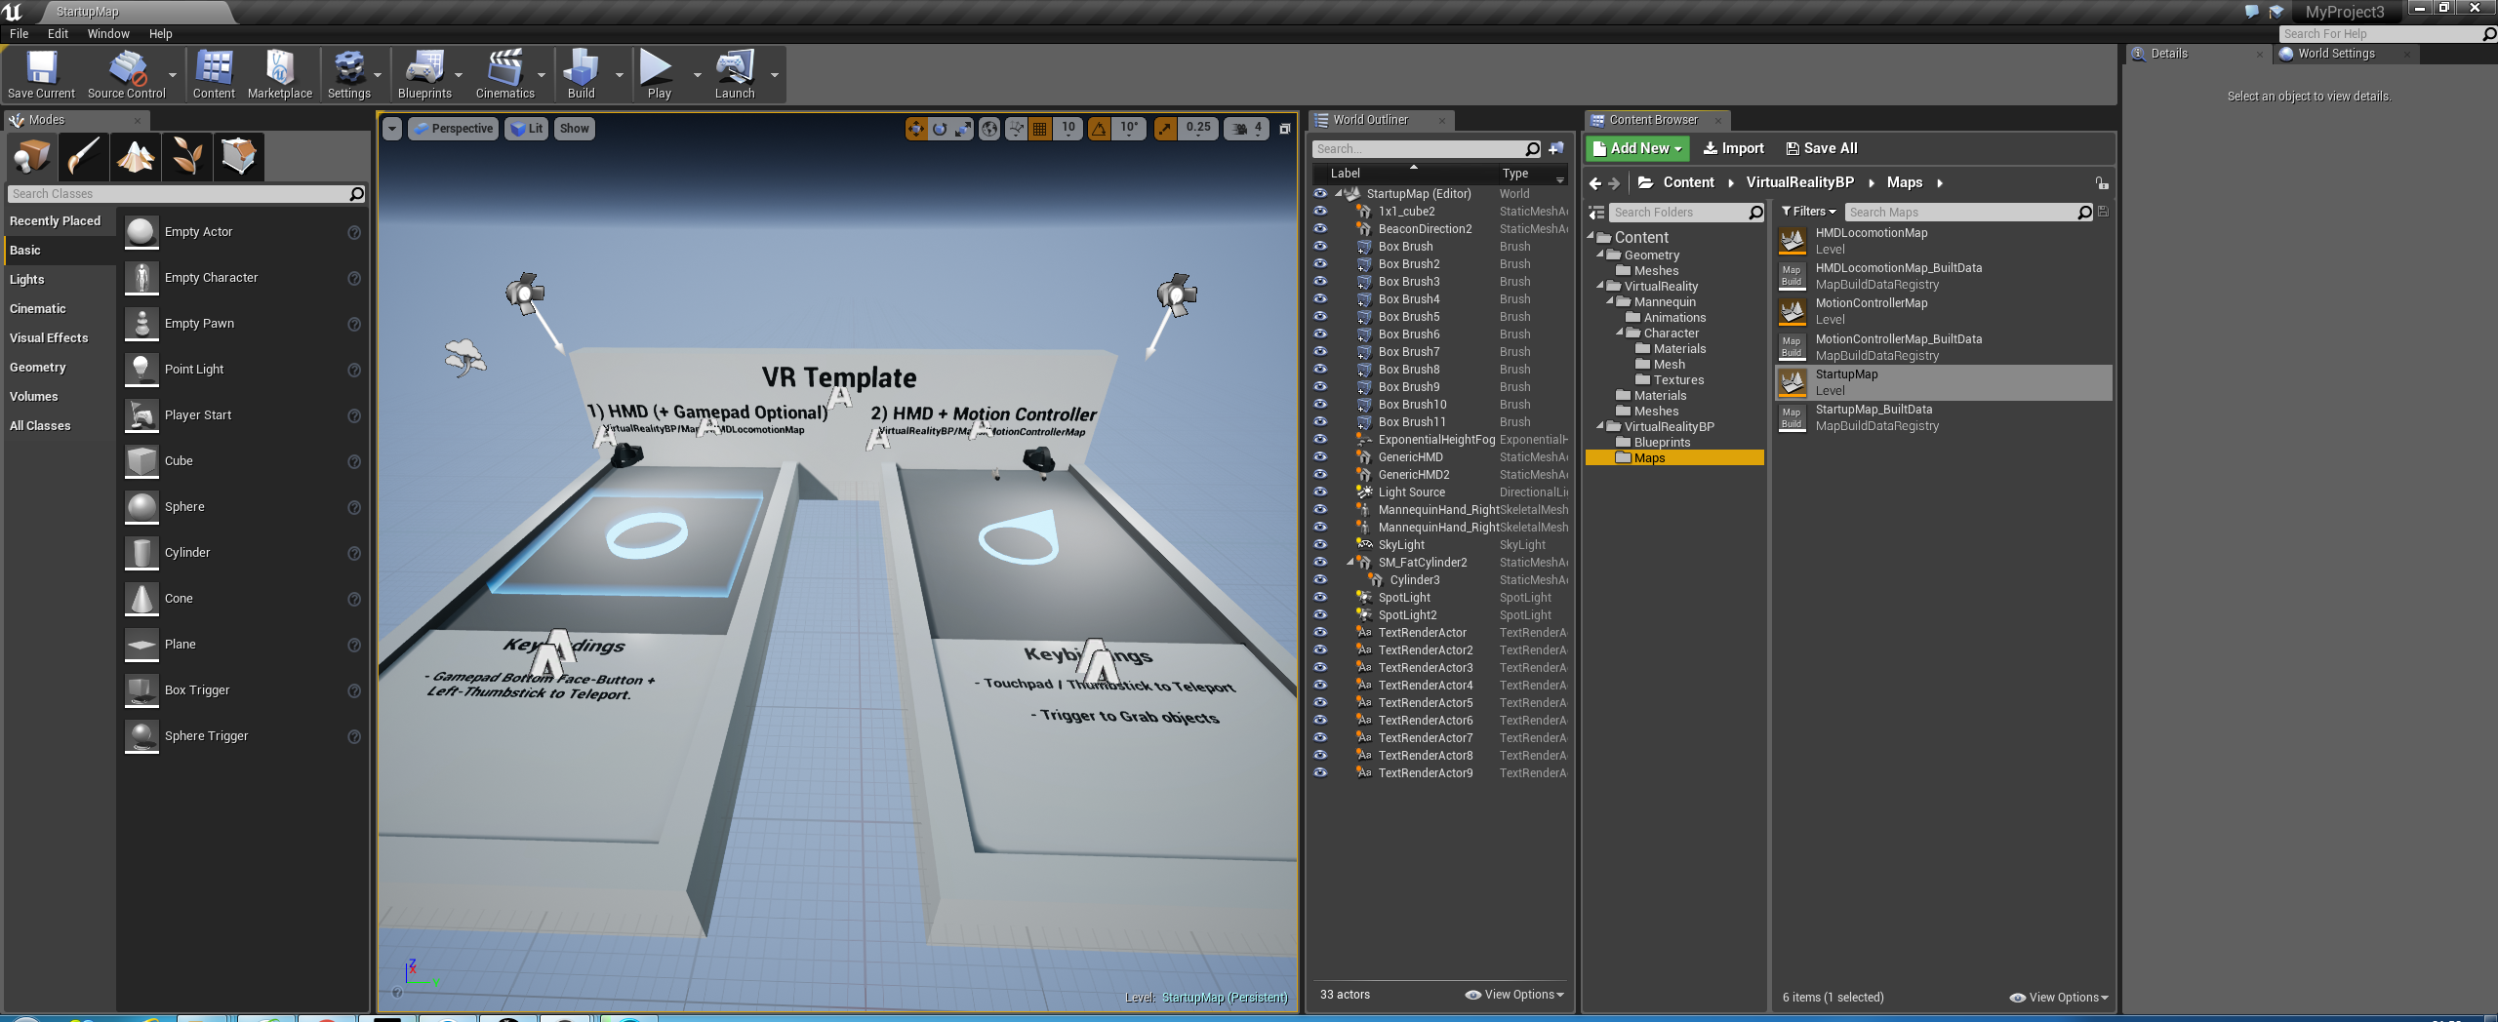Click Save All button
The image size is (2498, 1022).
(1822, 148)
